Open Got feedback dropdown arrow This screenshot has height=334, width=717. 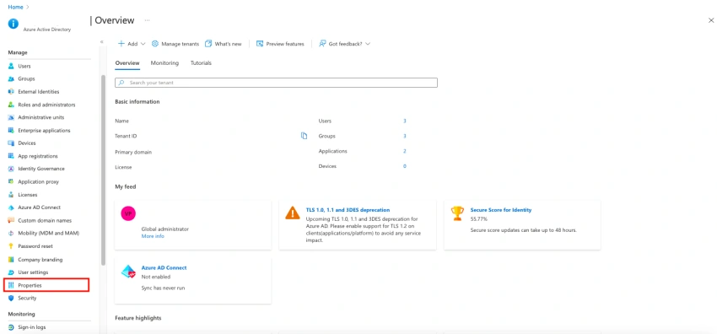(x=368, y=44)
